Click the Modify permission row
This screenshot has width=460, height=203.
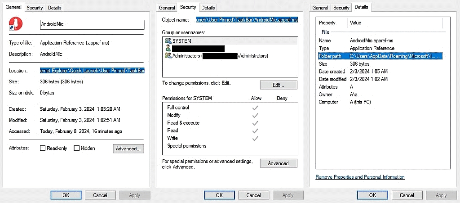[230, 115]
